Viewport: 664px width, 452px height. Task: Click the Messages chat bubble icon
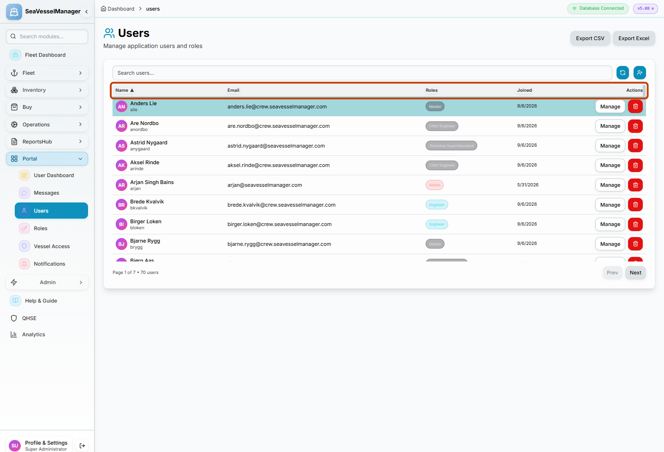(x=24, y=193)
